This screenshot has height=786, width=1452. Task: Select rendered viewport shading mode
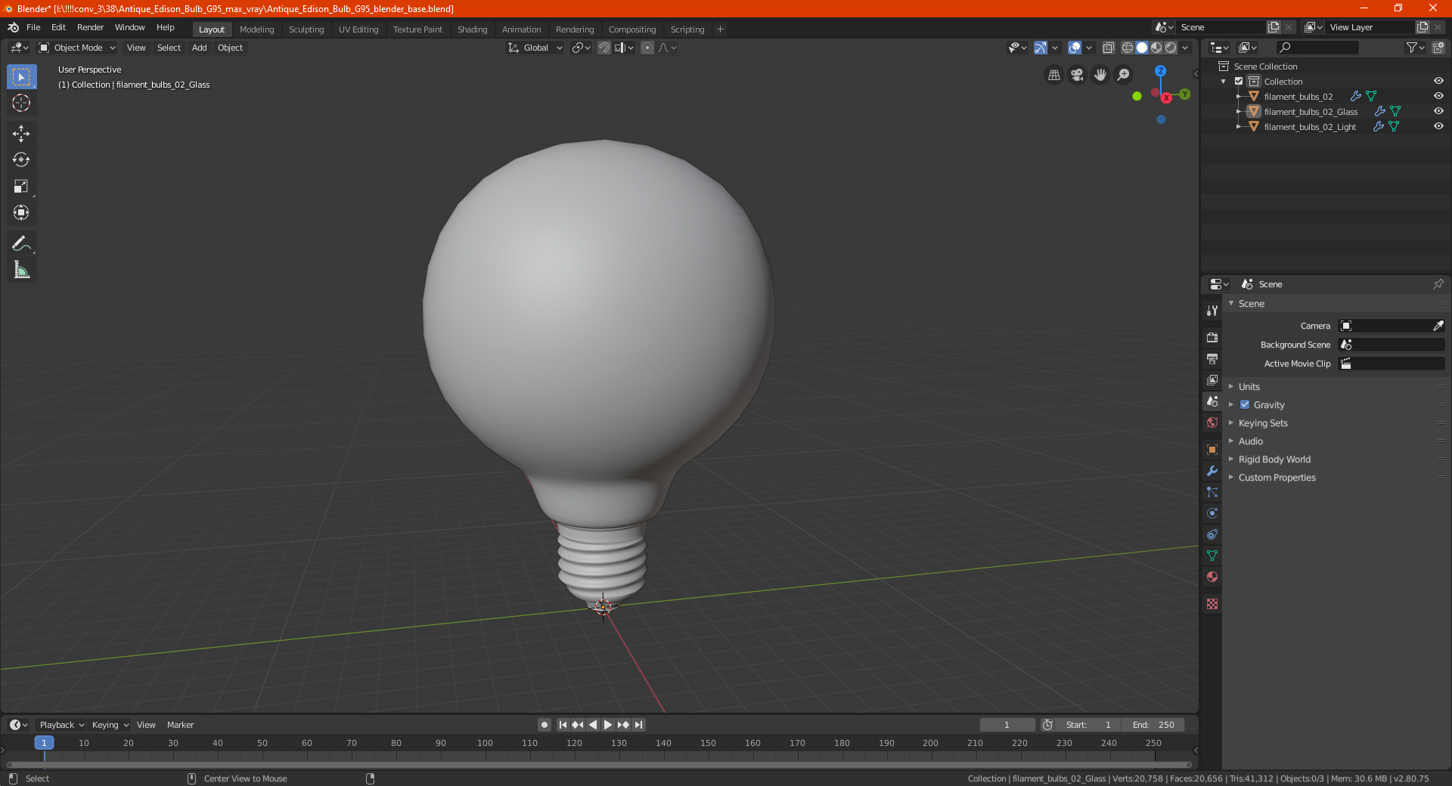(1171, 48)
